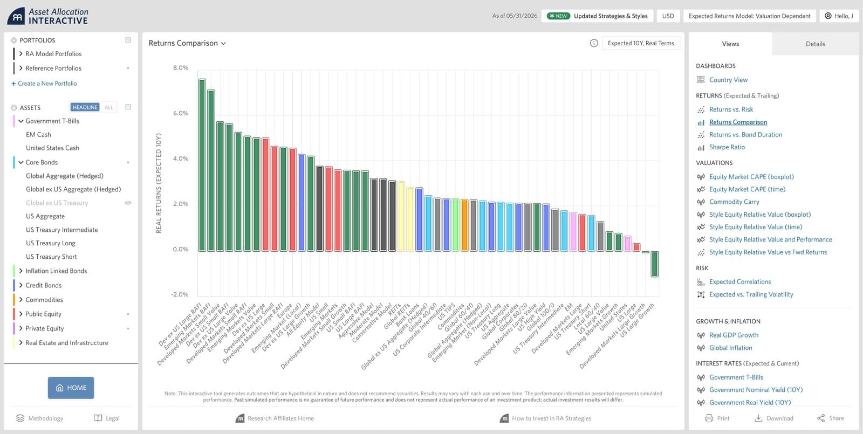
Task: Open the USD currency menu
Action: pos(668,16)
